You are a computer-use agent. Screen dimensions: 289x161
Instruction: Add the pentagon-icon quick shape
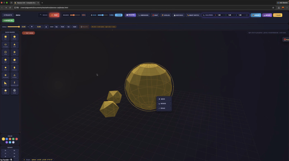(14, 60)
